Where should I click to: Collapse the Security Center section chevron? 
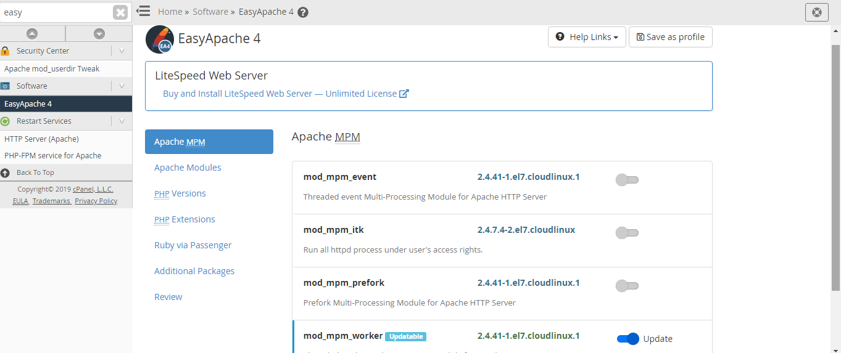(x=122, y=51)
